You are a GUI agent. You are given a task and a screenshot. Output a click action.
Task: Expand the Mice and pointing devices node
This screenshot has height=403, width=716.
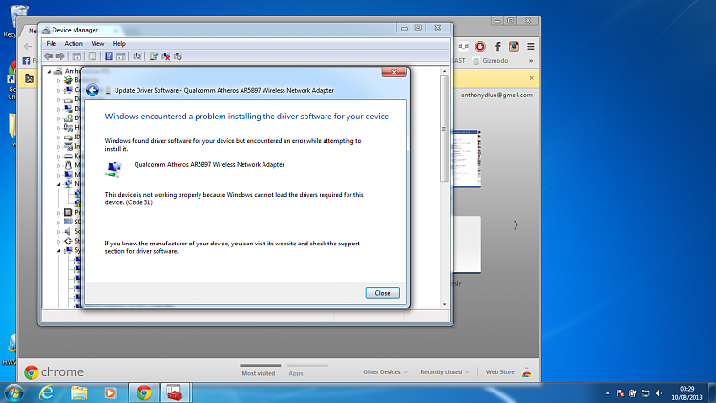tap(58, 165)
